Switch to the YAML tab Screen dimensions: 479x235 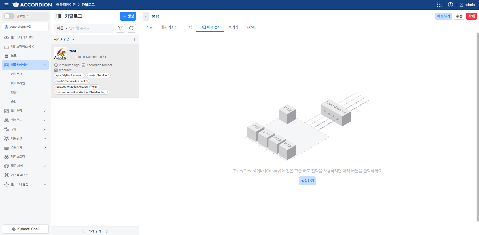coord(251,27)
